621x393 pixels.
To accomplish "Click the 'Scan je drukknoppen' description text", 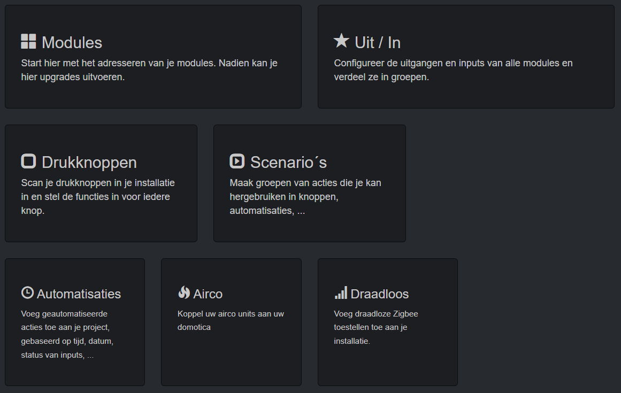I will [x=98, y=197].
